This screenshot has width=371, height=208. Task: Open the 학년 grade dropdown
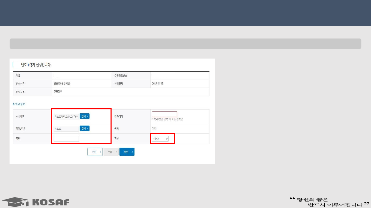[x=160, y=139]
